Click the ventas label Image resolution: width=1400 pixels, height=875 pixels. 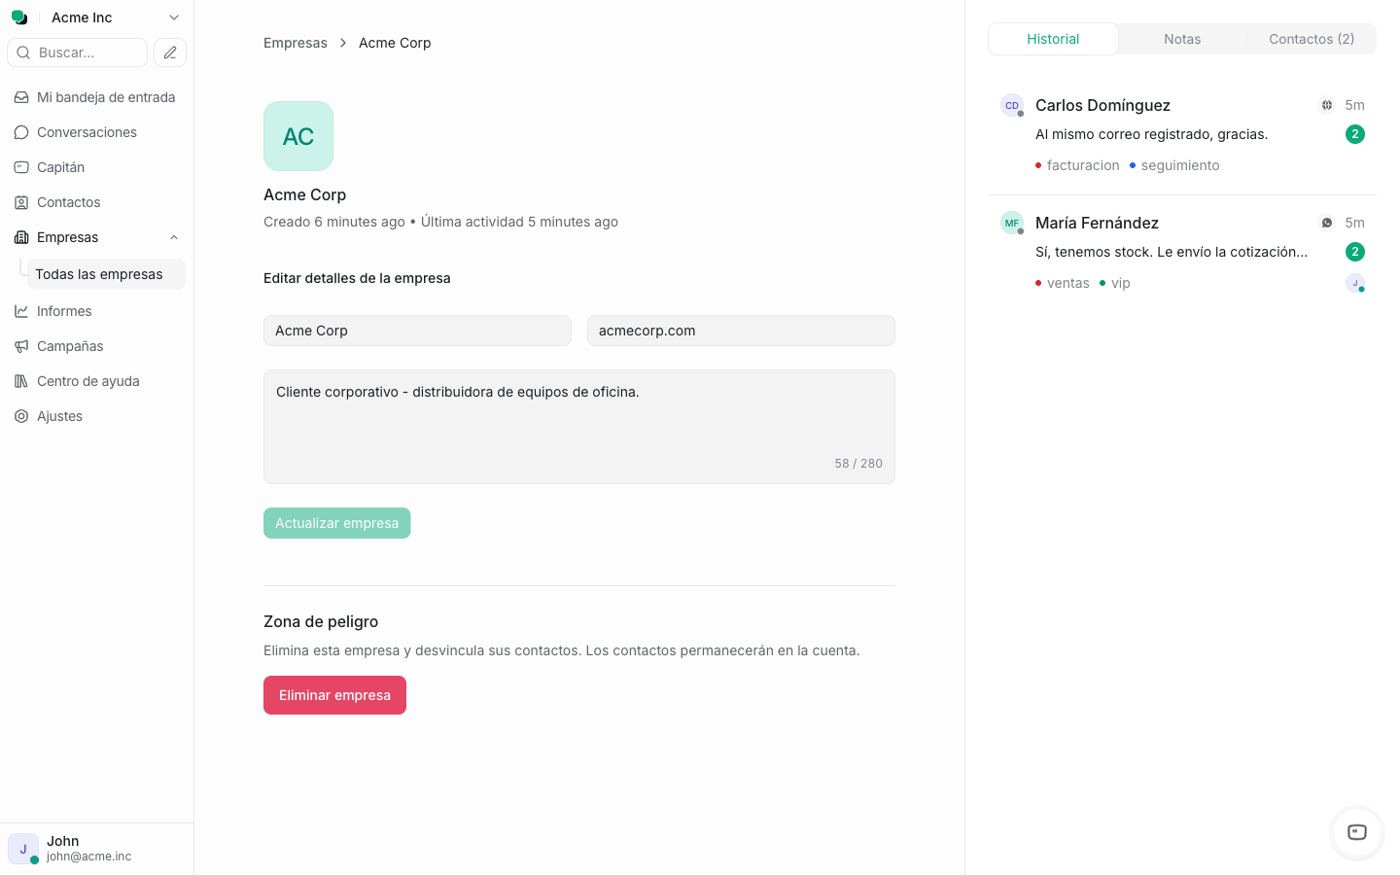coord(1063,283)
